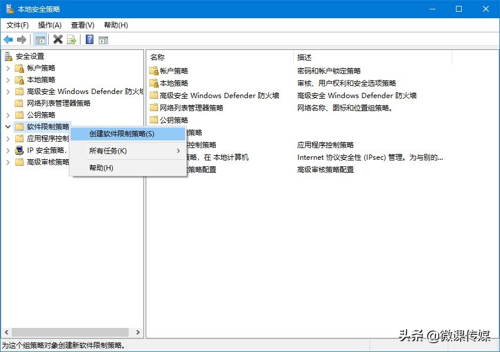
Task: Click the window title bar app icon
Action: [9, 9]
